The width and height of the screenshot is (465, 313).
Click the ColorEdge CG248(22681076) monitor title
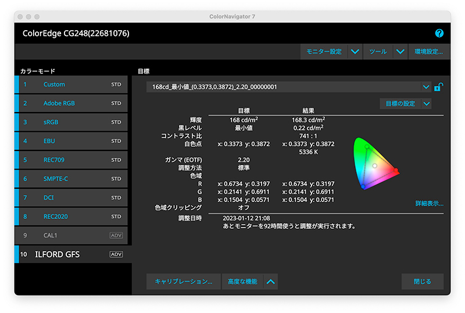pos(76,34)
